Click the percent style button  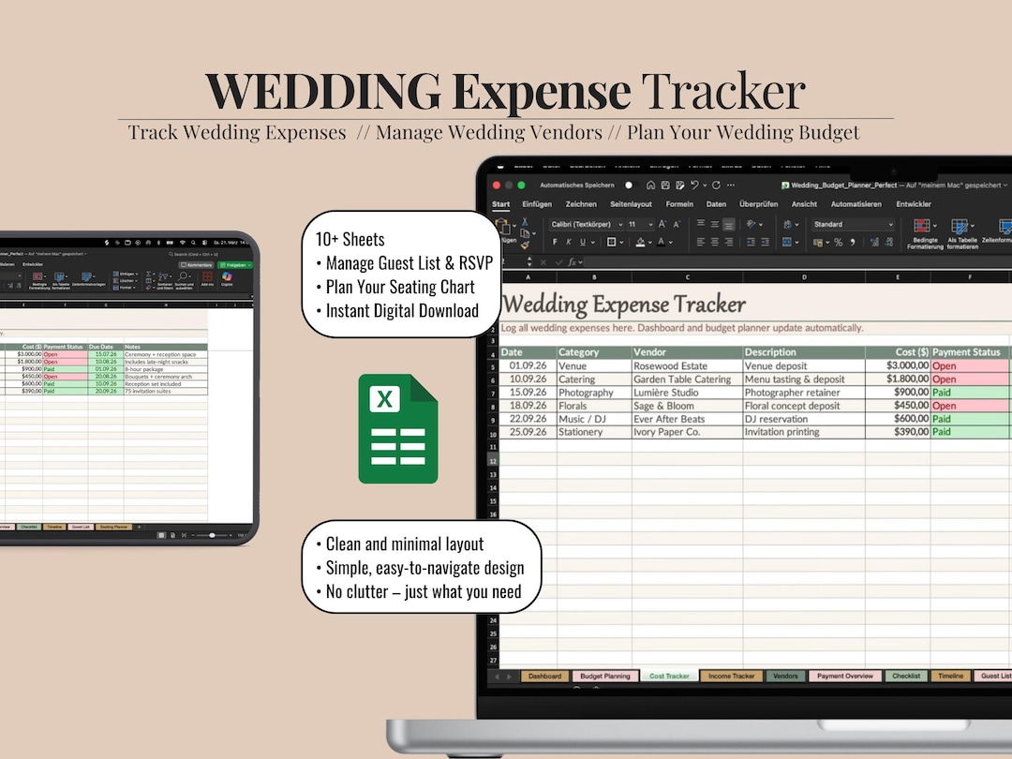pyautogui.click(x=839, y=242)
